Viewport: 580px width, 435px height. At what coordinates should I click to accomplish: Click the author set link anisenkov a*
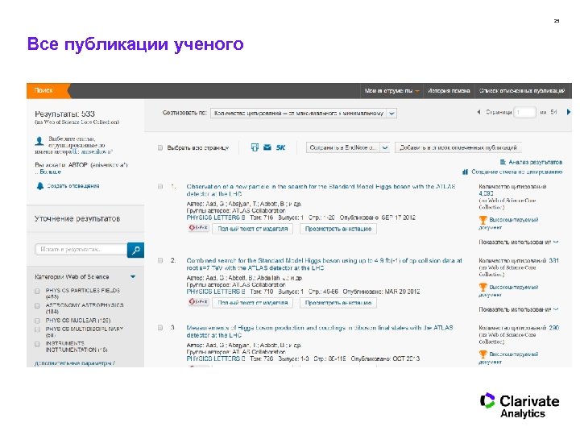pyautogui.click(x=97, y=151)
